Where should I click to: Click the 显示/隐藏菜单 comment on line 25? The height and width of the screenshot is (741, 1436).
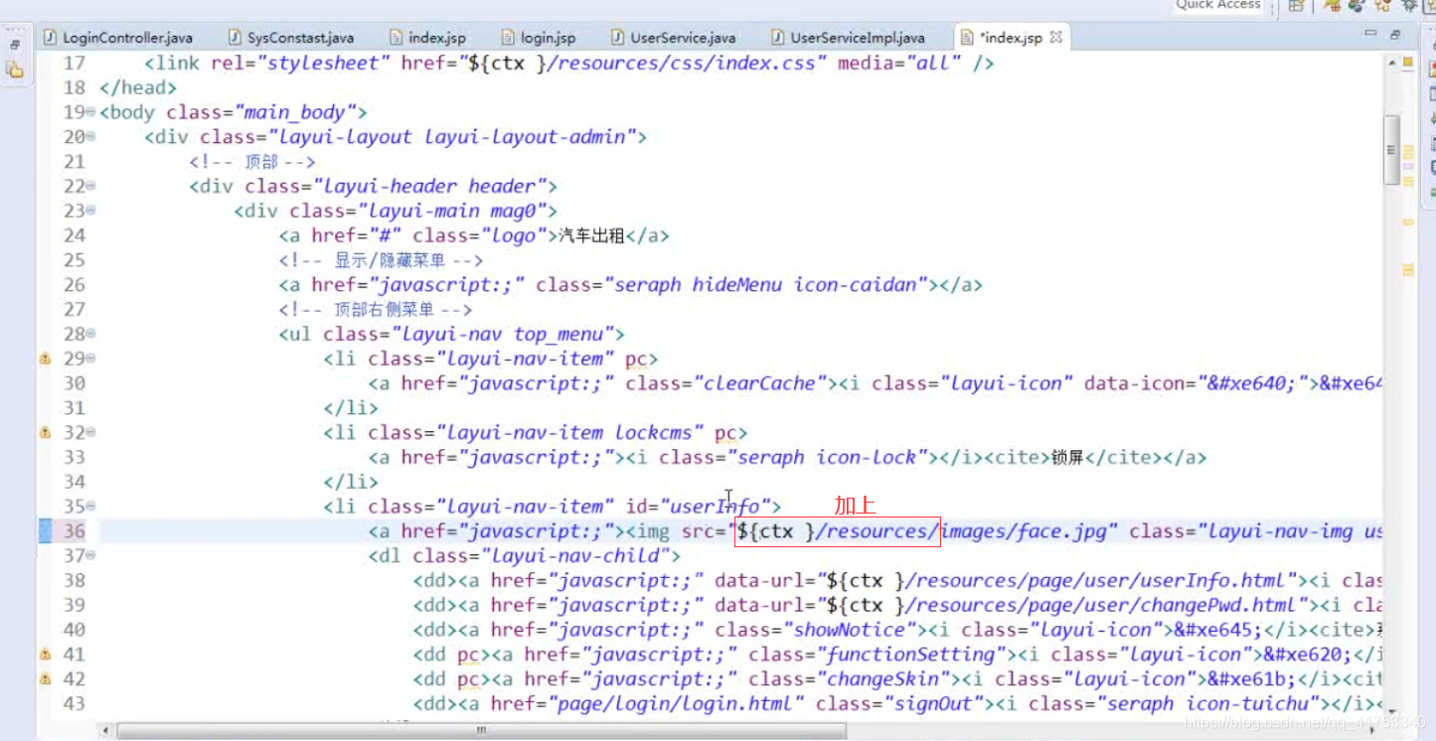(x=381, y=260)
